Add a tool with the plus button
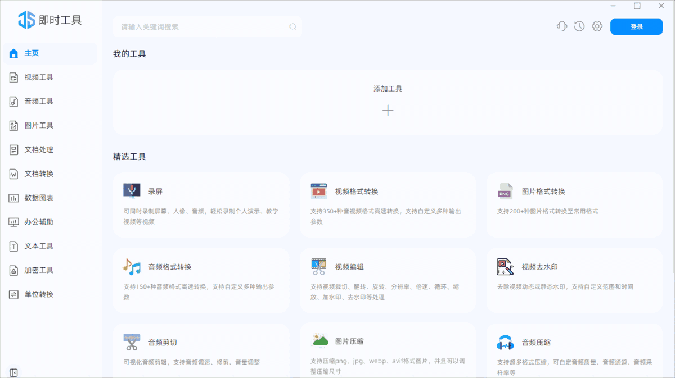The width and height of the screenshot is (675, 378). pos(388,110)
